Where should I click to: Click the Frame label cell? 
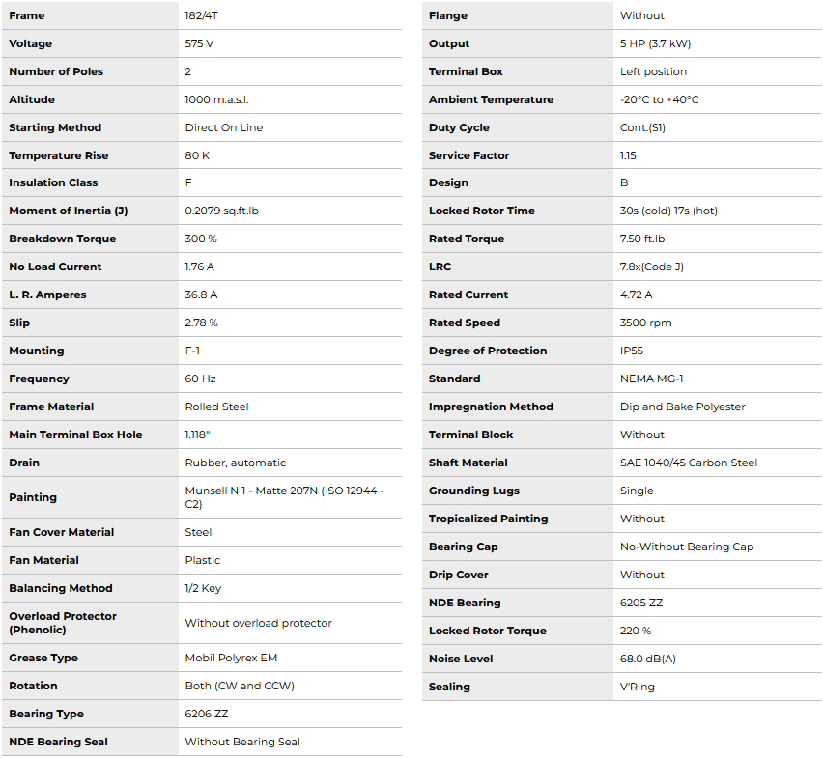coord(27,15)
